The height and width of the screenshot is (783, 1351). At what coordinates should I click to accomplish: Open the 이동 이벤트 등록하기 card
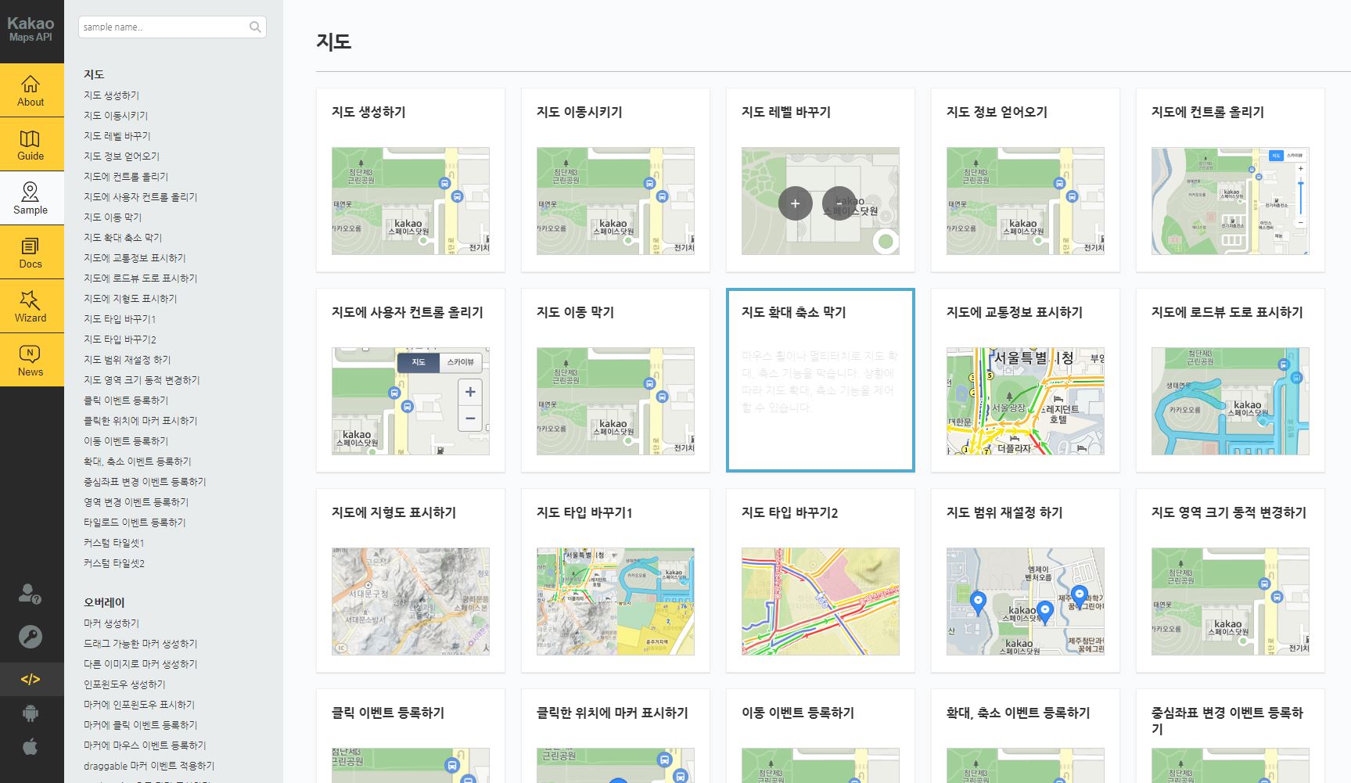(x=821, y=736)
